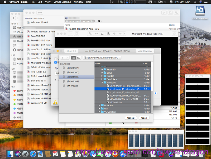Click the sound speaker icon in VM toolbar
The image size is (211, 159).
[x=114, y=34]
